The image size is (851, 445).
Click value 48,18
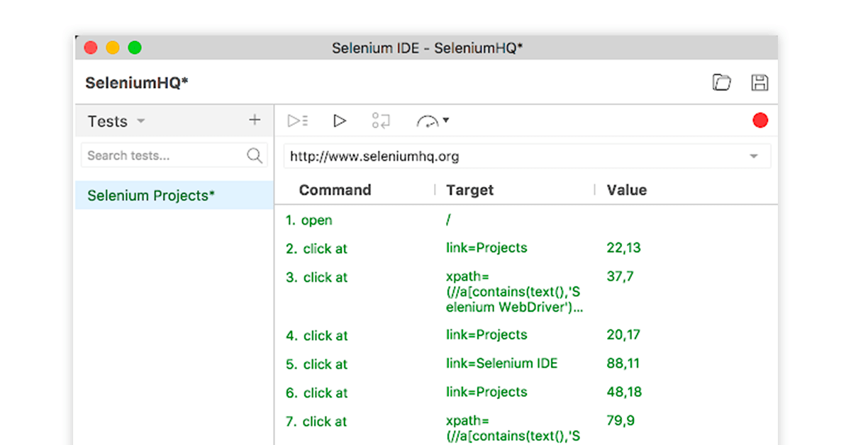(x=624, y=392)
